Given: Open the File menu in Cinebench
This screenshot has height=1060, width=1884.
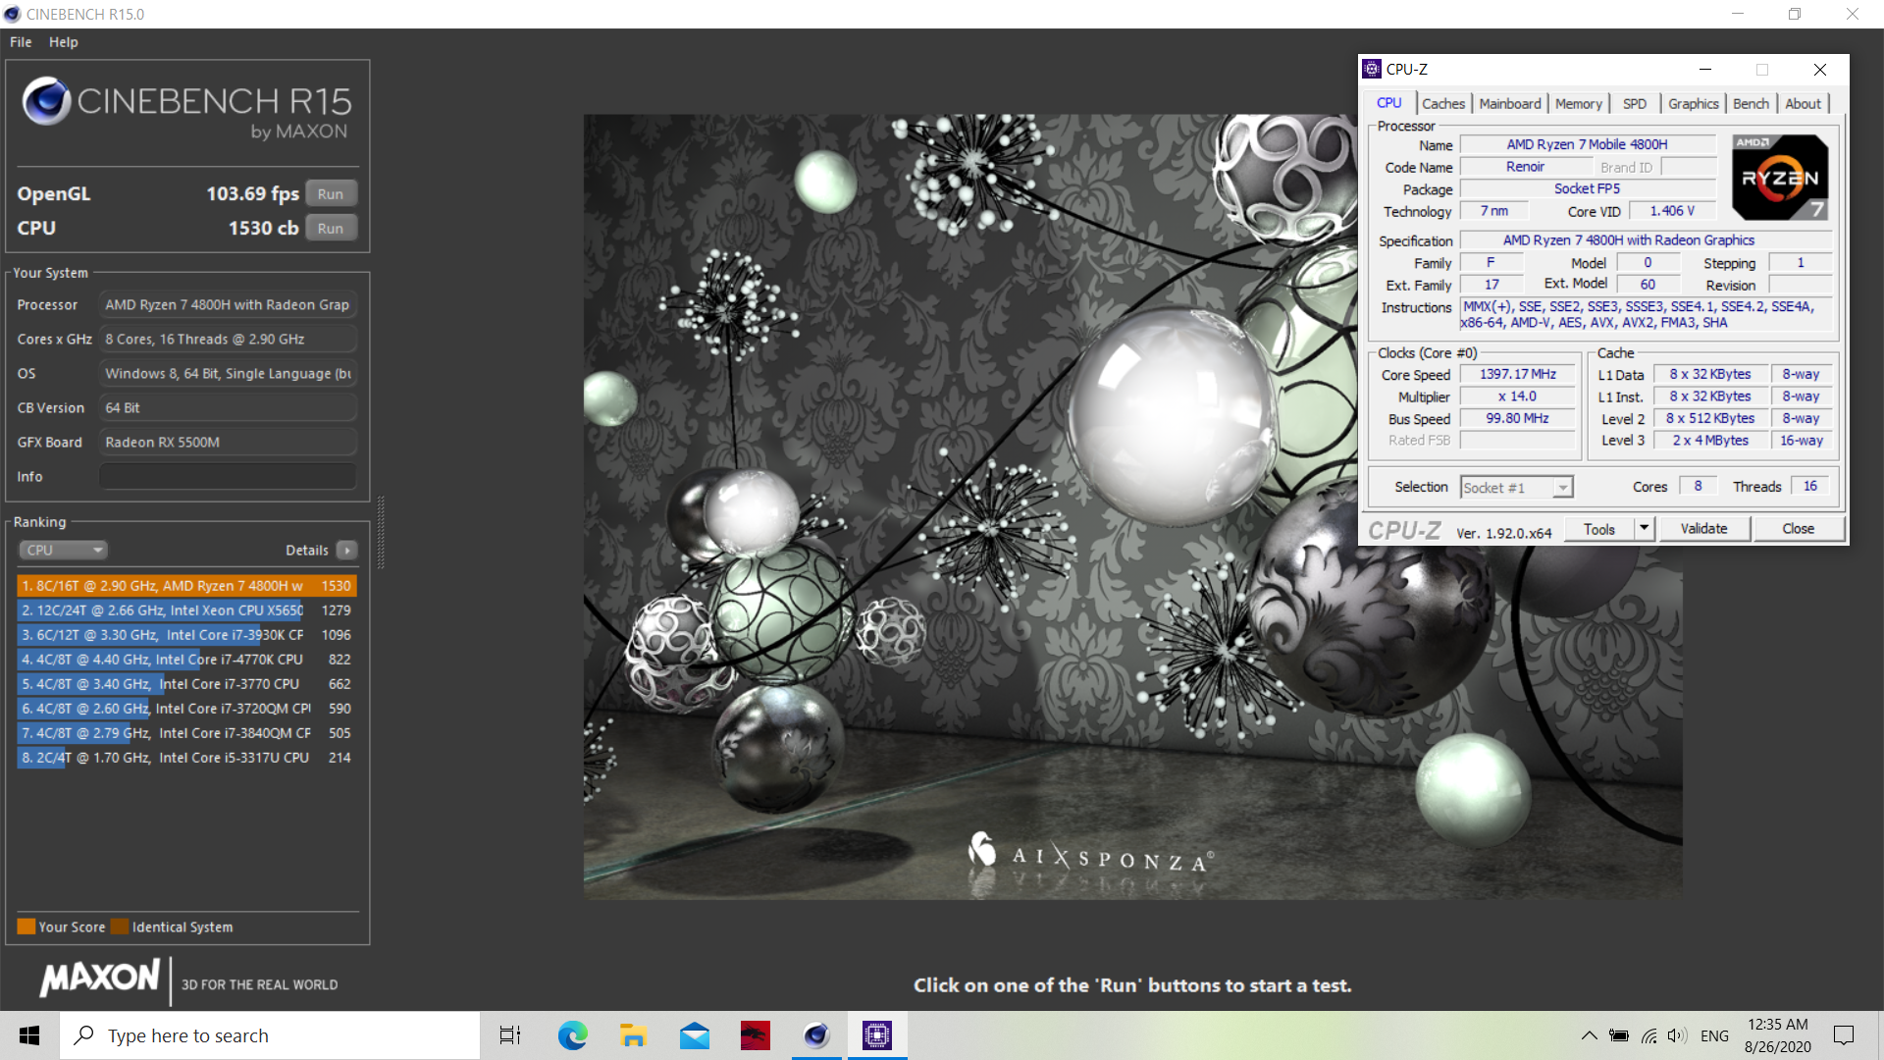Looking at the screenshot, I should tap(21, 42).
